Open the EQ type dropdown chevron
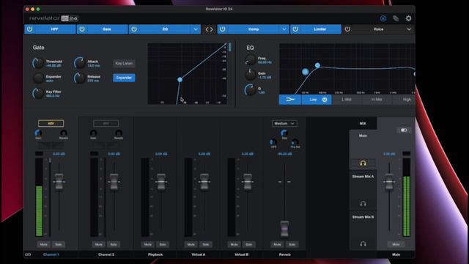This screenshot has height=264, width=469. tap(196, 29)
